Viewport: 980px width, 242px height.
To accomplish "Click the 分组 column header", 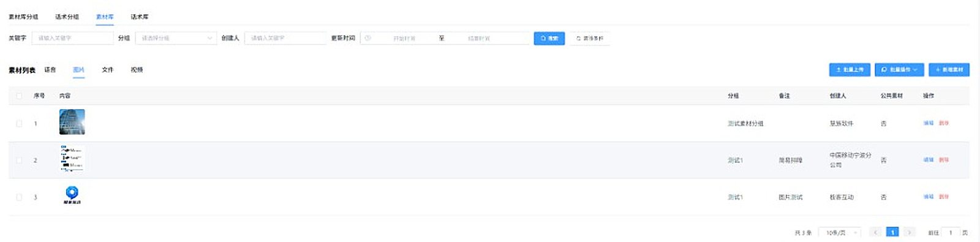I will [733, 96].
